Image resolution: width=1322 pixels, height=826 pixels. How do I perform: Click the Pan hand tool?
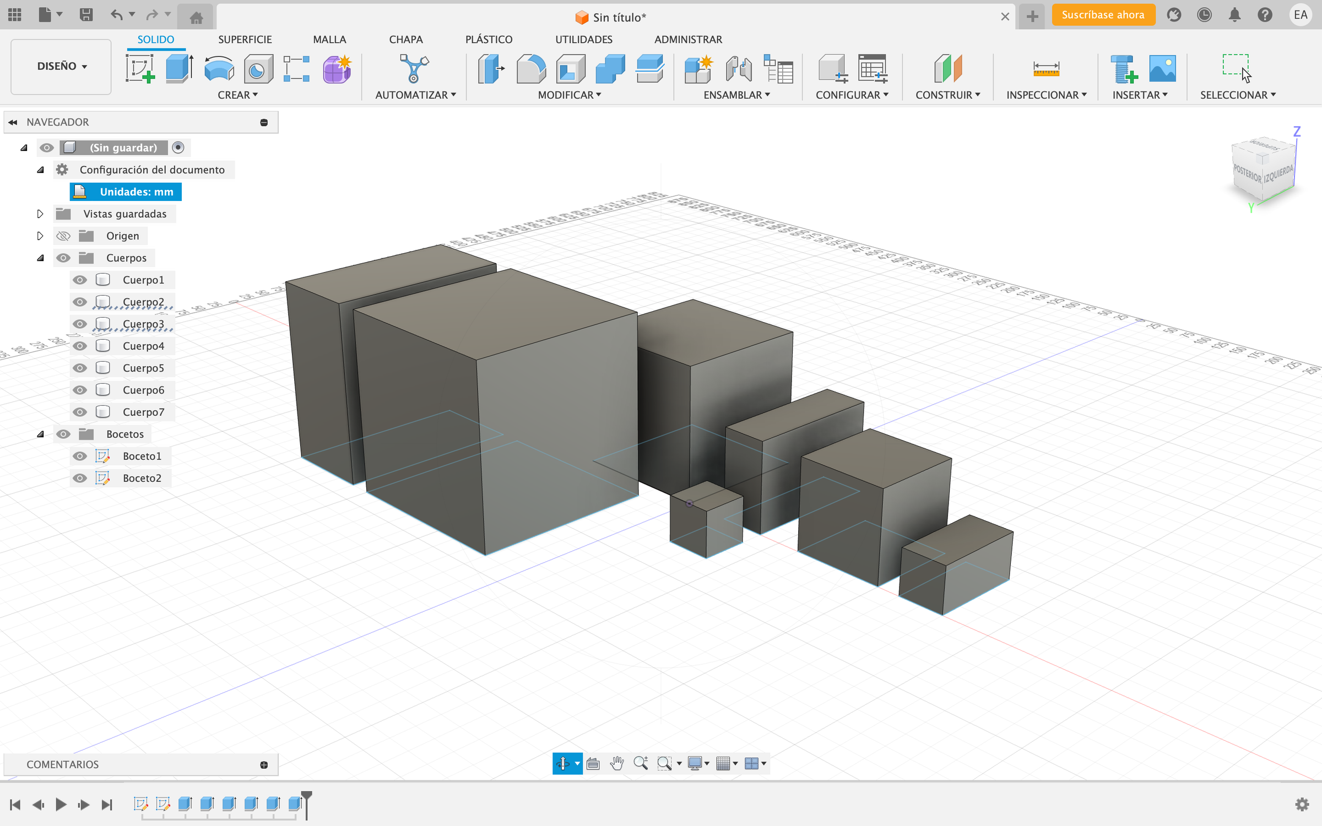point(617,763)
